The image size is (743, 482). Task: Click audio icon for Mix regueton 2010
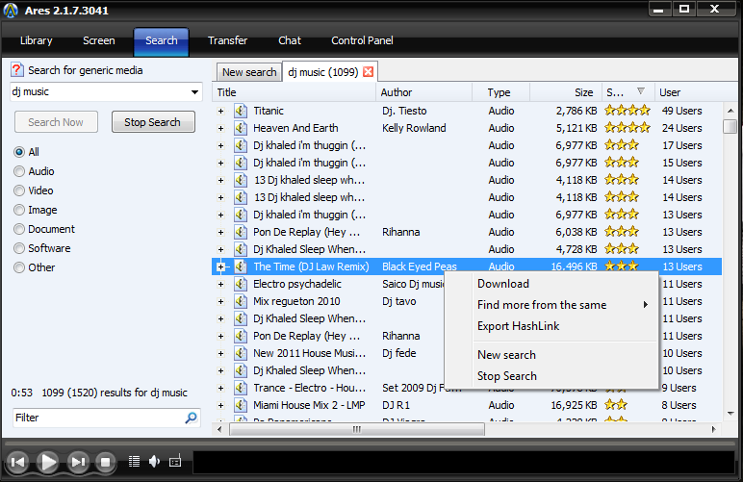click(241, 301)
